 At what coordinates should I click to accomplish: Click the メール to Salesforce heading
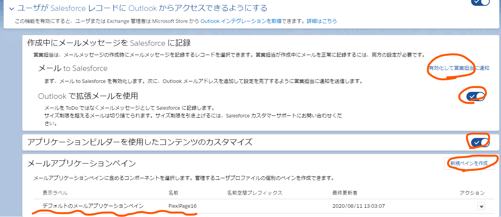coord(73,69)
